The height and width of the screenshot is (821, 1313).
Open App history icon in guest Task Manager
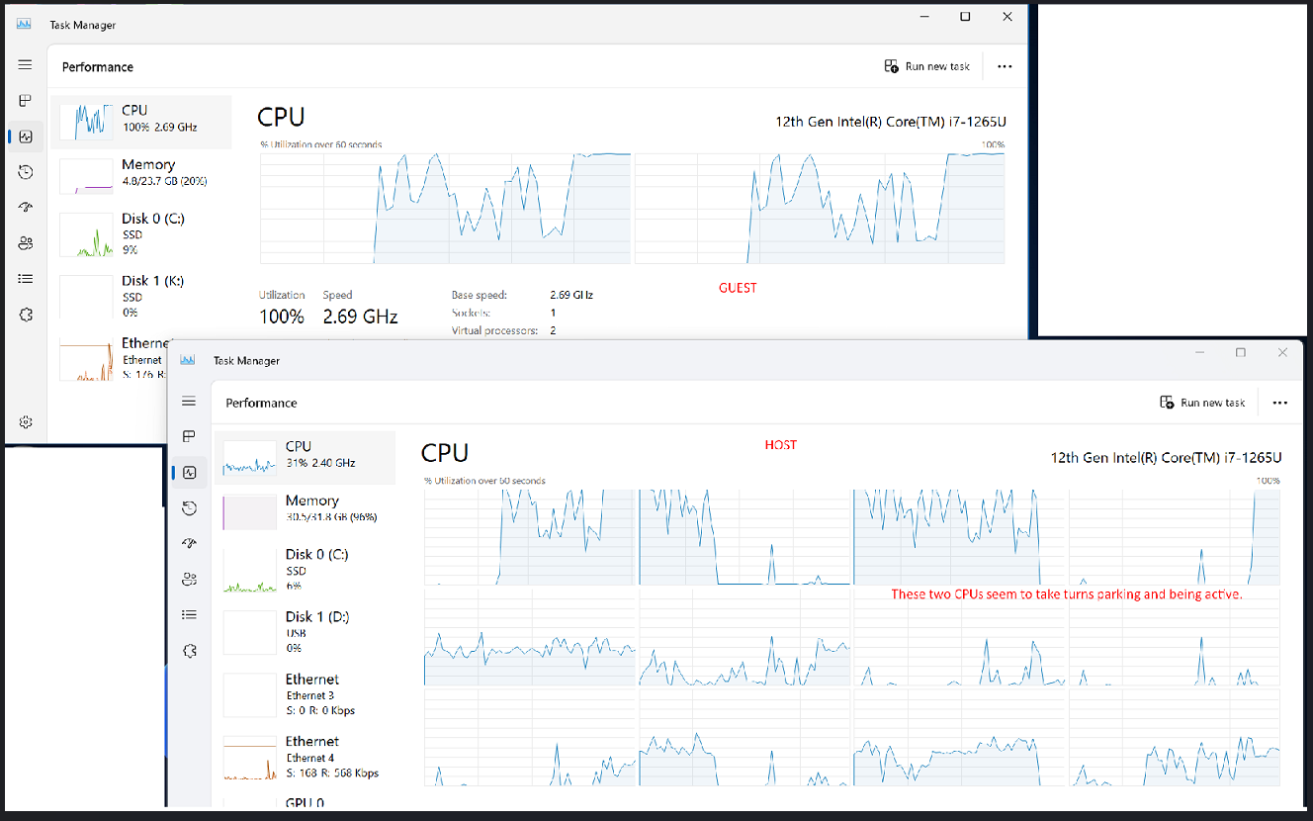click(26, 172)
